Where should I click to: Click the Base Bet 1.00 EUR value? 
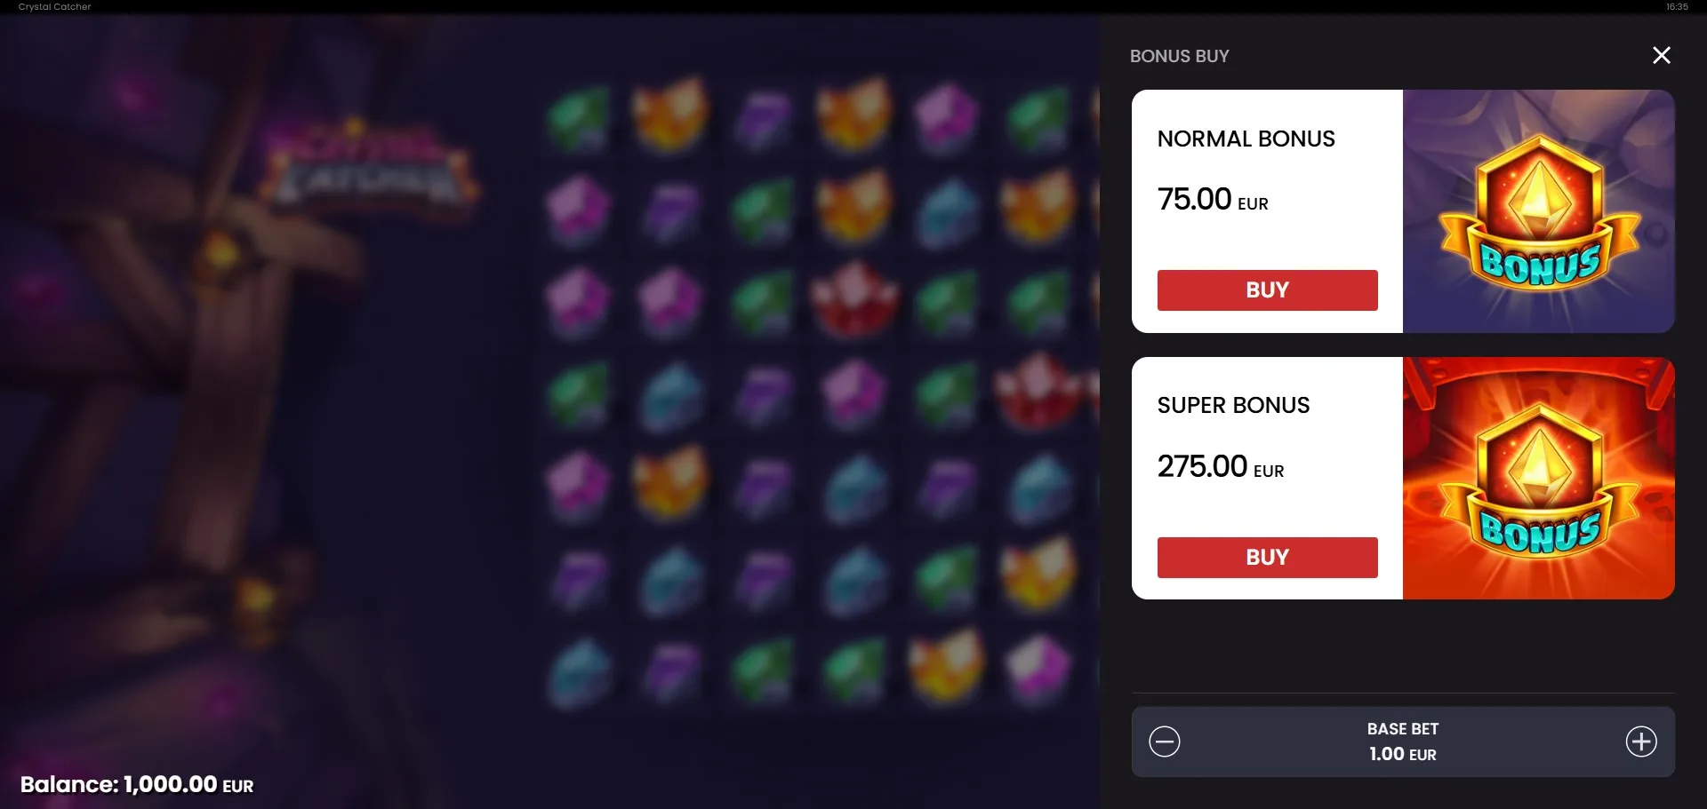coord(1403,754)
